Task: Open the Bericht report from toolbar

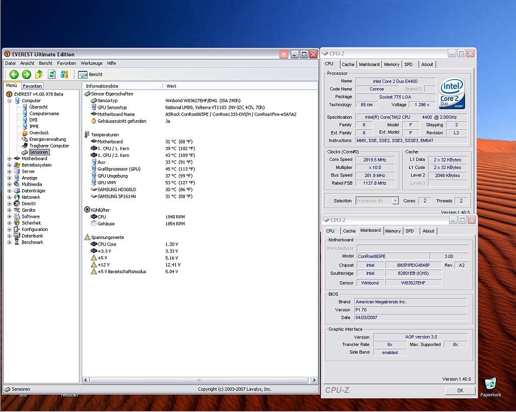Action: [91, 74]
